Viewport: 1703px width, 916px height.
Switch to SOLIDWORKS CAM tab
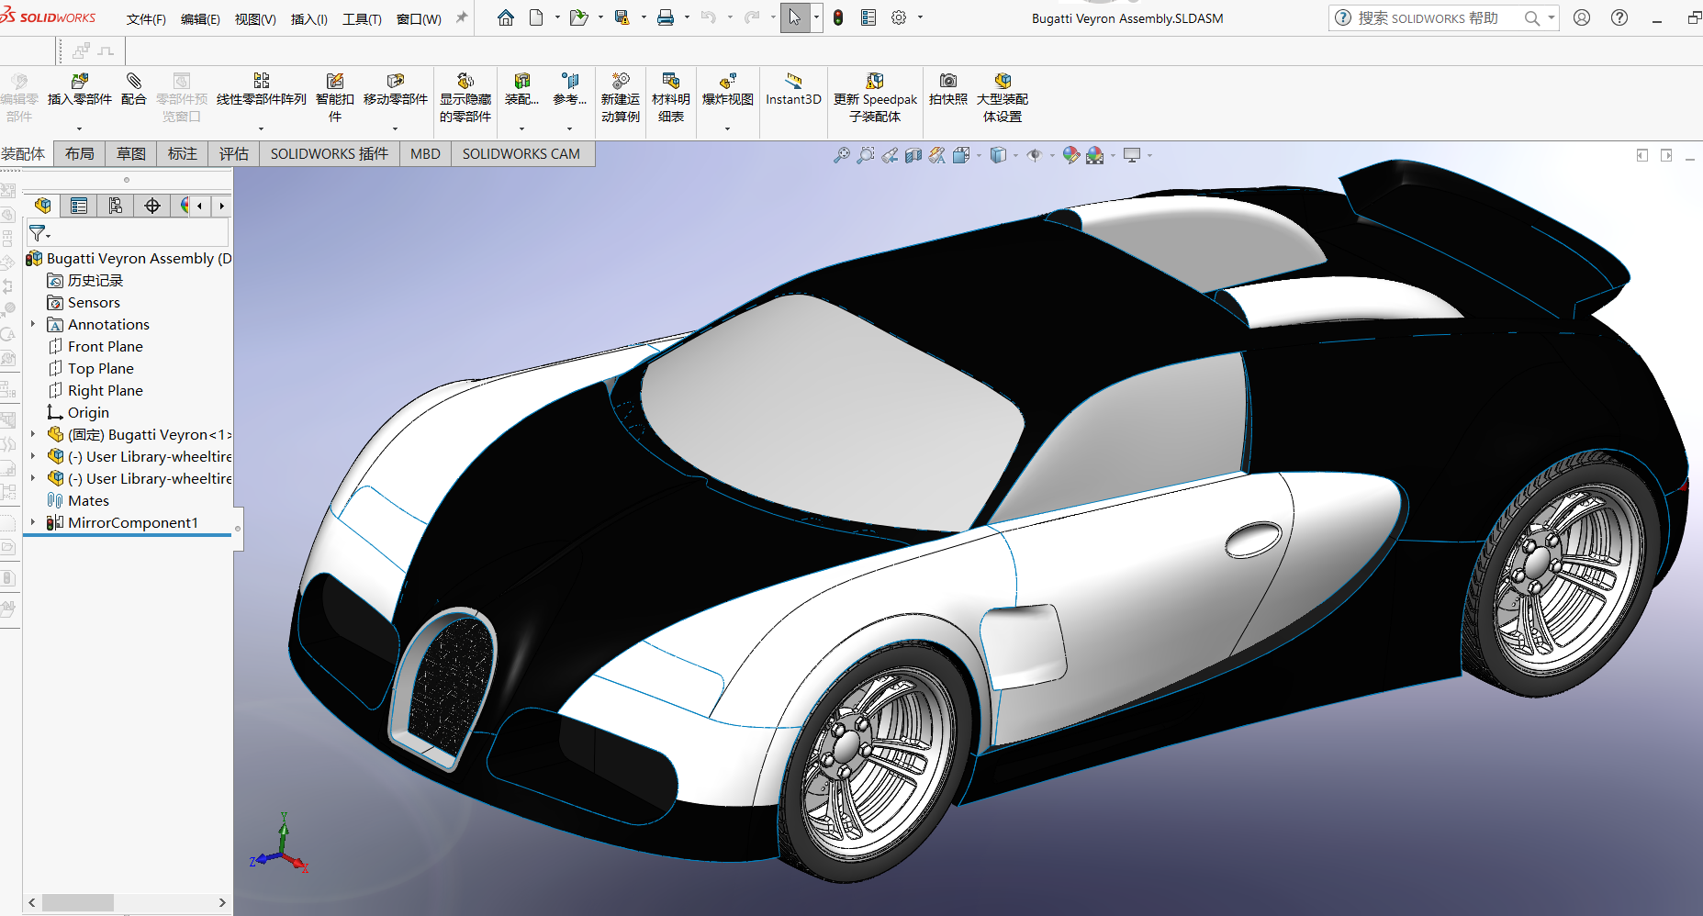click(x=521, y=153)
